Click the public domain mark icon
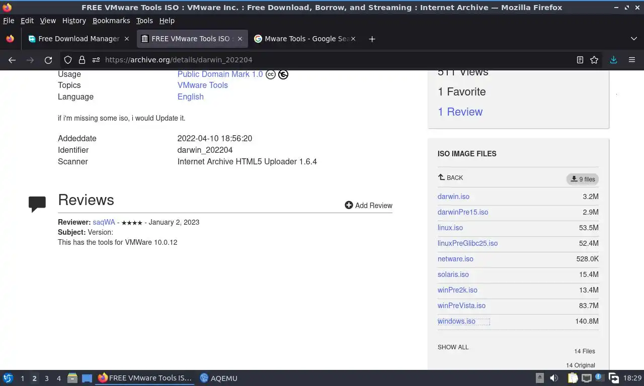The height and width of the screenshot is (386, 644). tap(283, 74)
